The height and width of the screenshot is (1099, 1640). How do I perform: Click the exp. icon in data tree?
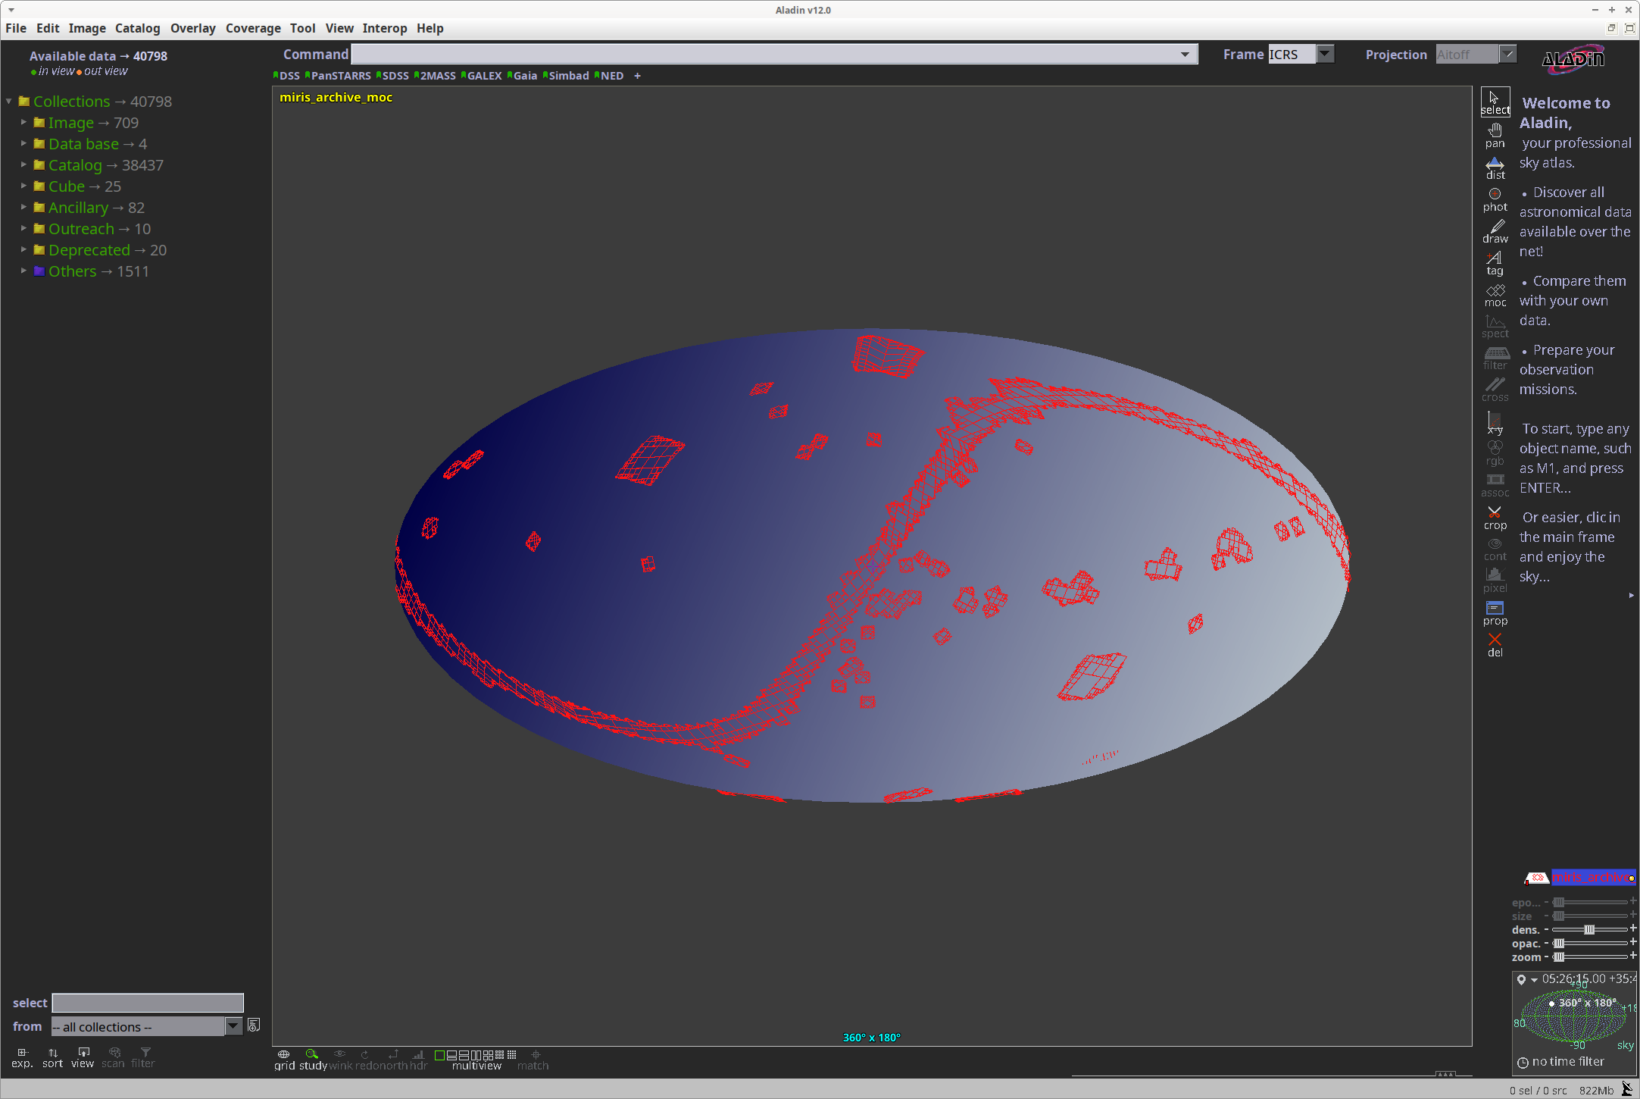pyautogui.click(x=22, y=1057)
